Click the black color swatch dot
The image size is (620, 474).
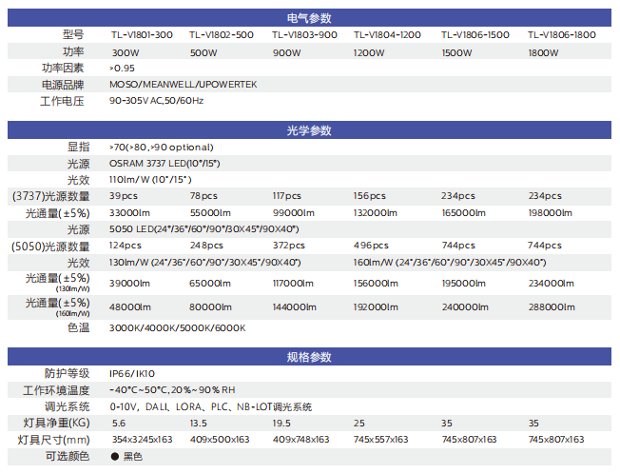point(115,457)
